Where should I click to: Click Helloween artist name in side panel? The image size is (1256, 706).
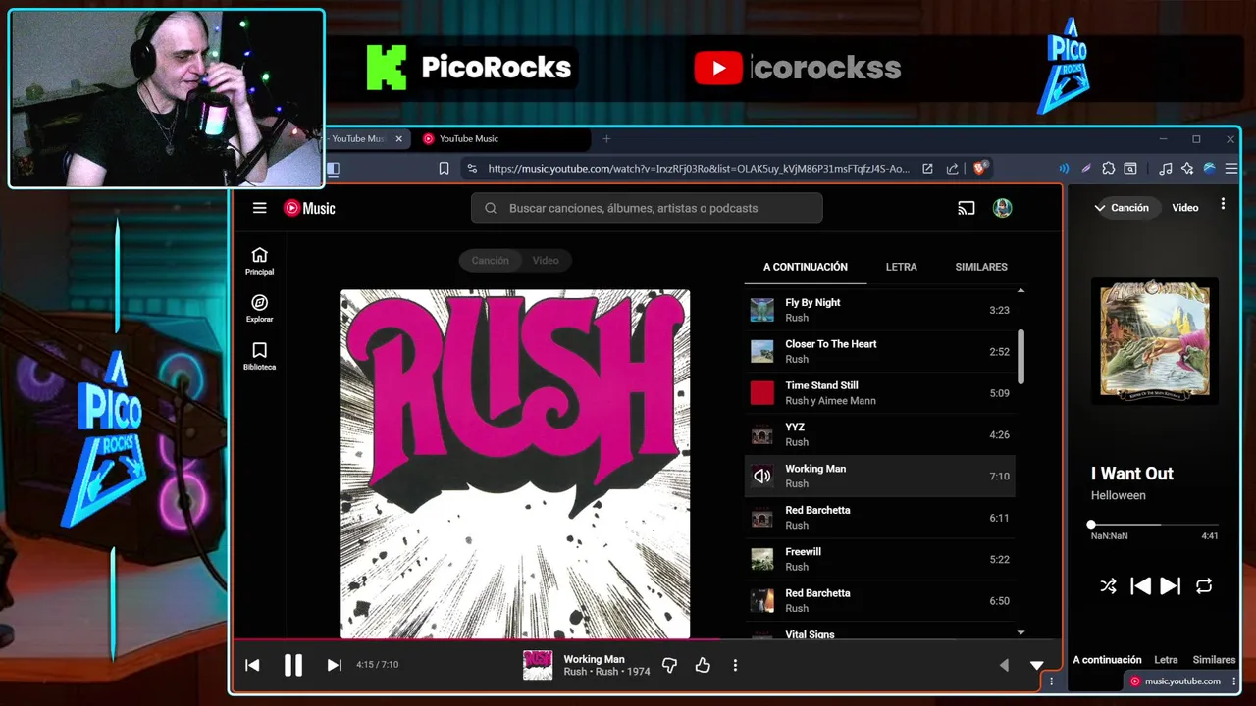tap(1119, 495)
